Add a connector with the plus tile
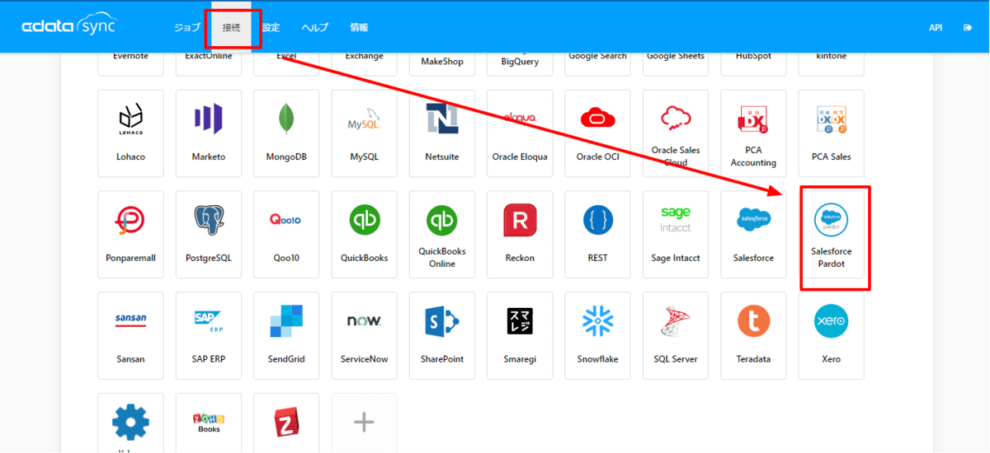990x453 pixels. point(364,423)
